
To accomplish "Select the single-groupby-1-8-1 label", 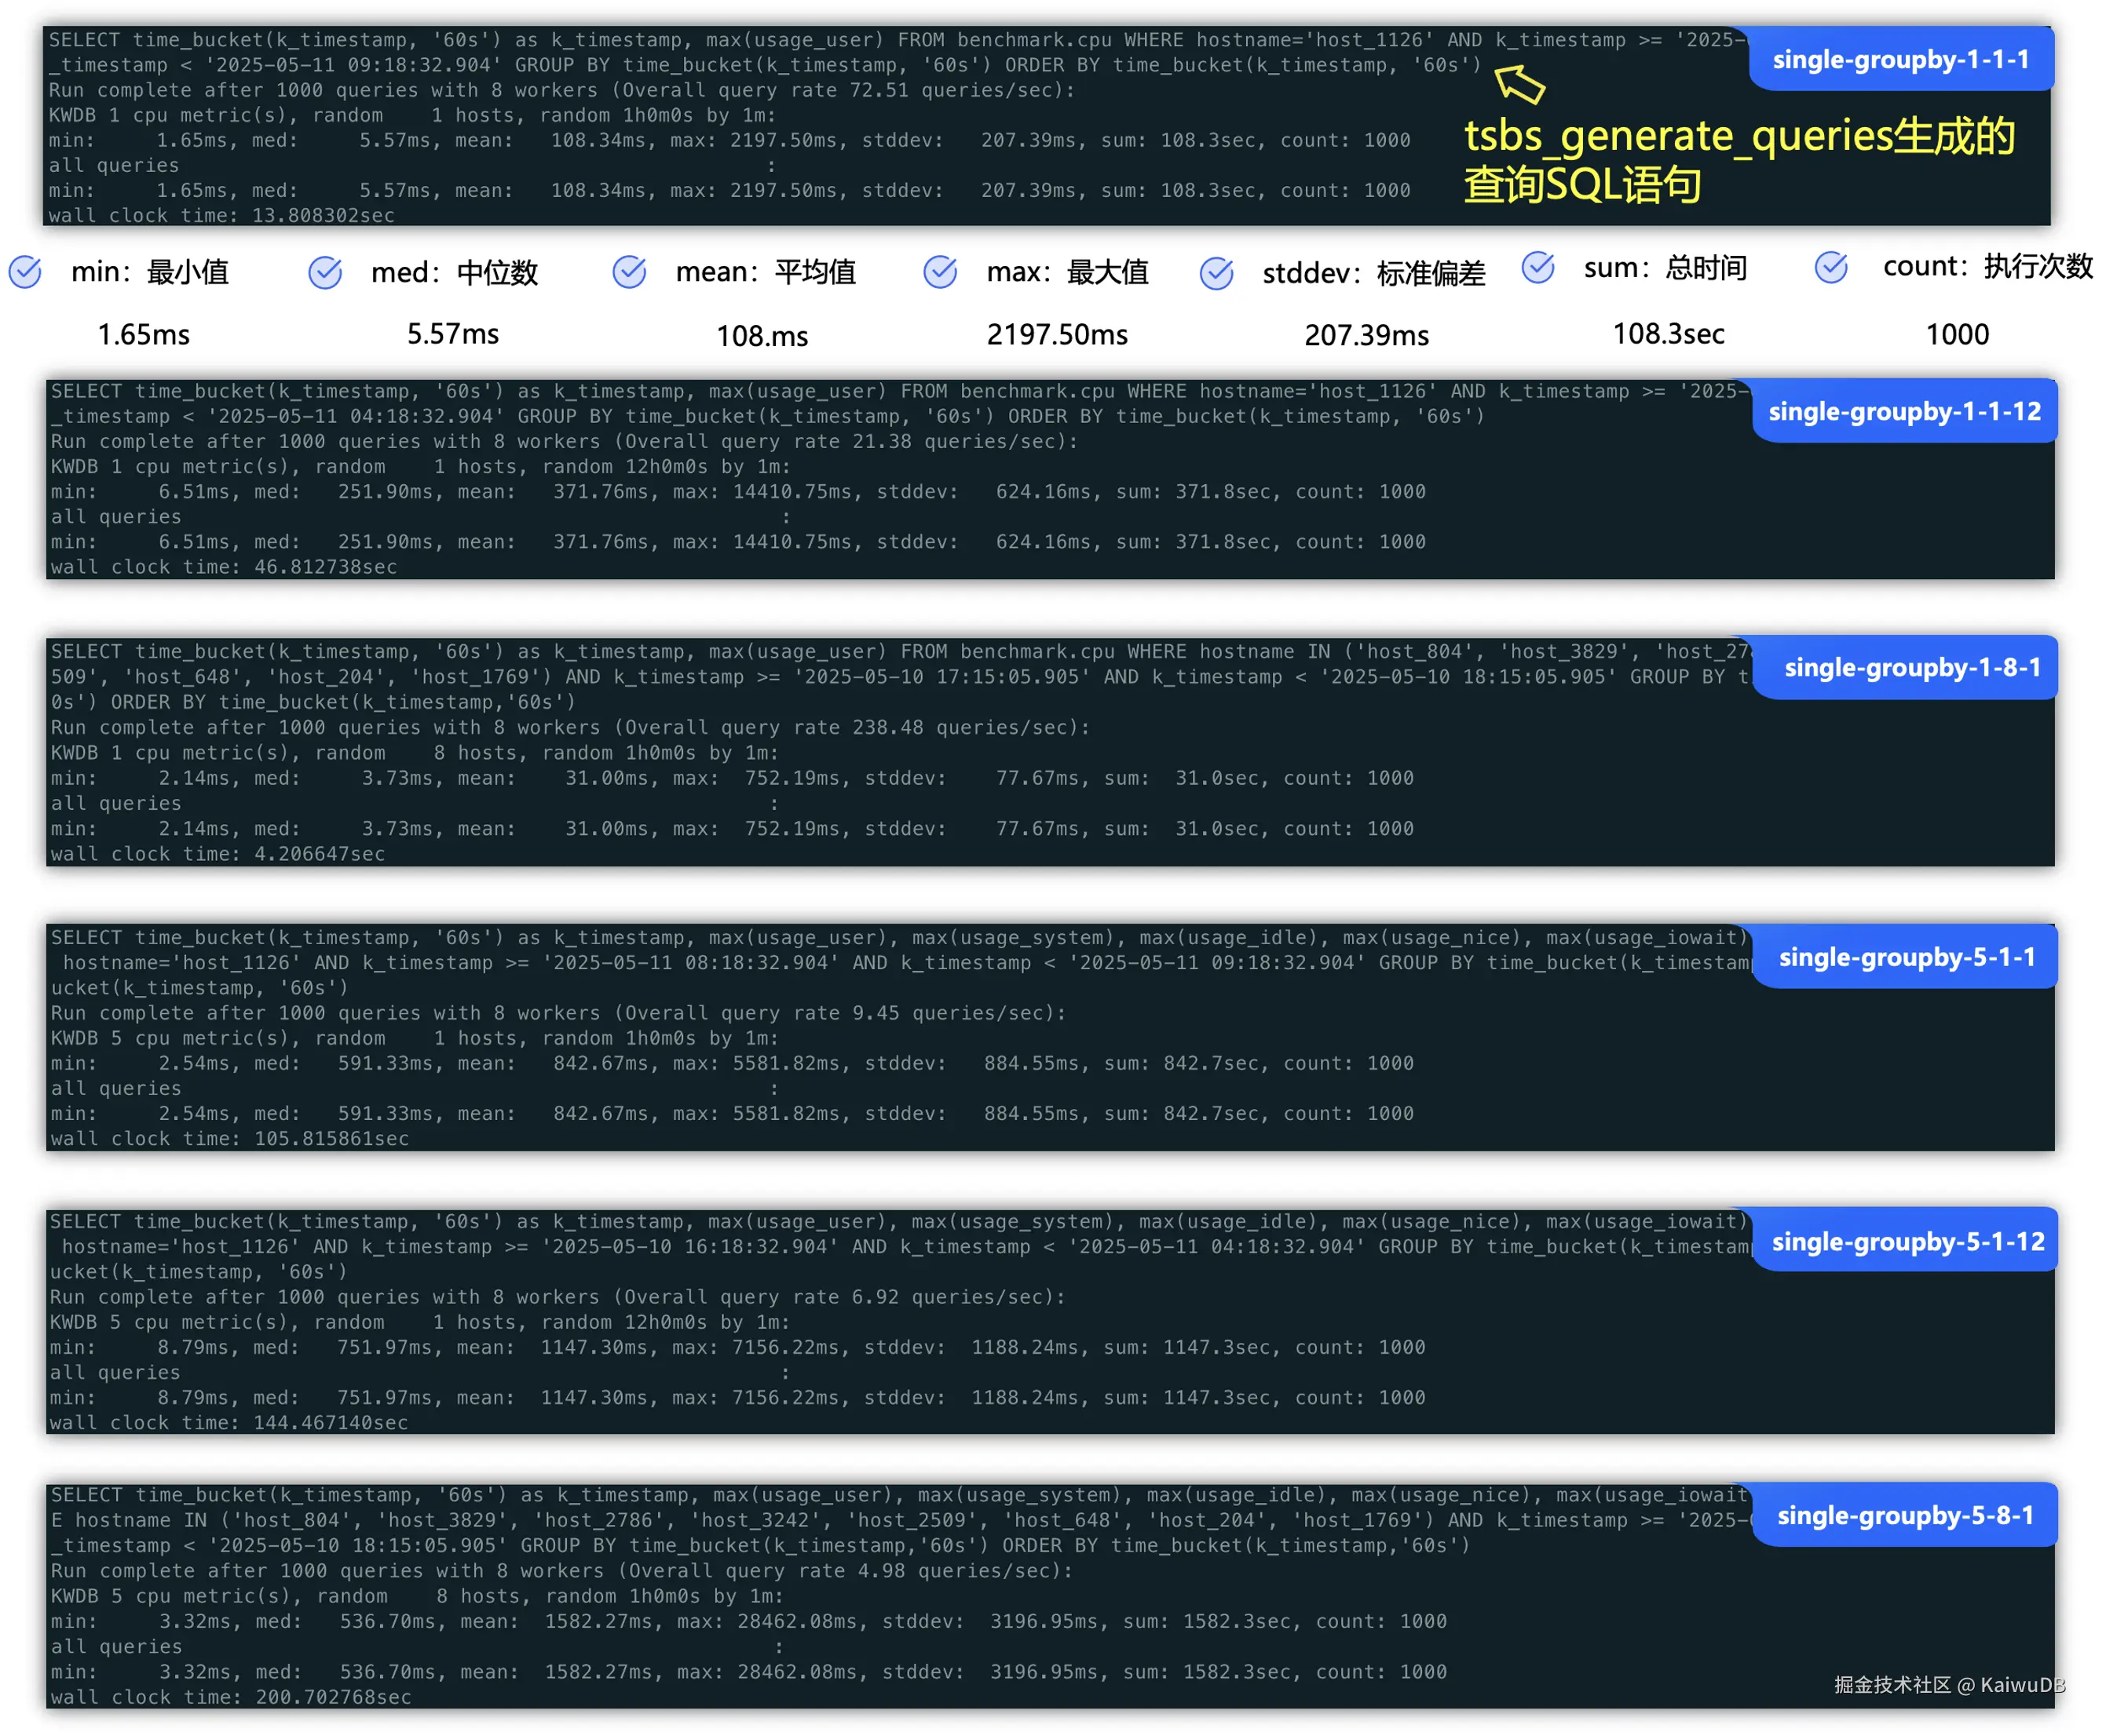I will click(x=1912, y=667).
